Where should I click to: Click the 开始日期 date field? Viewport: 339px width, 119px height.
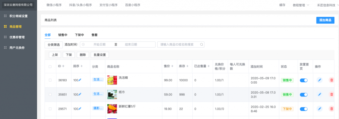click(99, 45)
